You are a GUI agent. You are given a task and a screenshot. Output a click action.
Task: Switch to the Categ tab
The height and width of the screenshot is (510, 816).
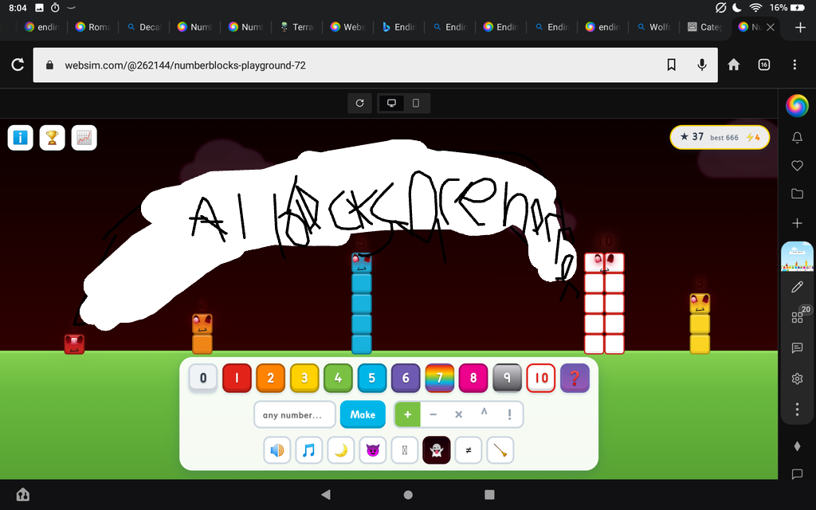(704, 27)
